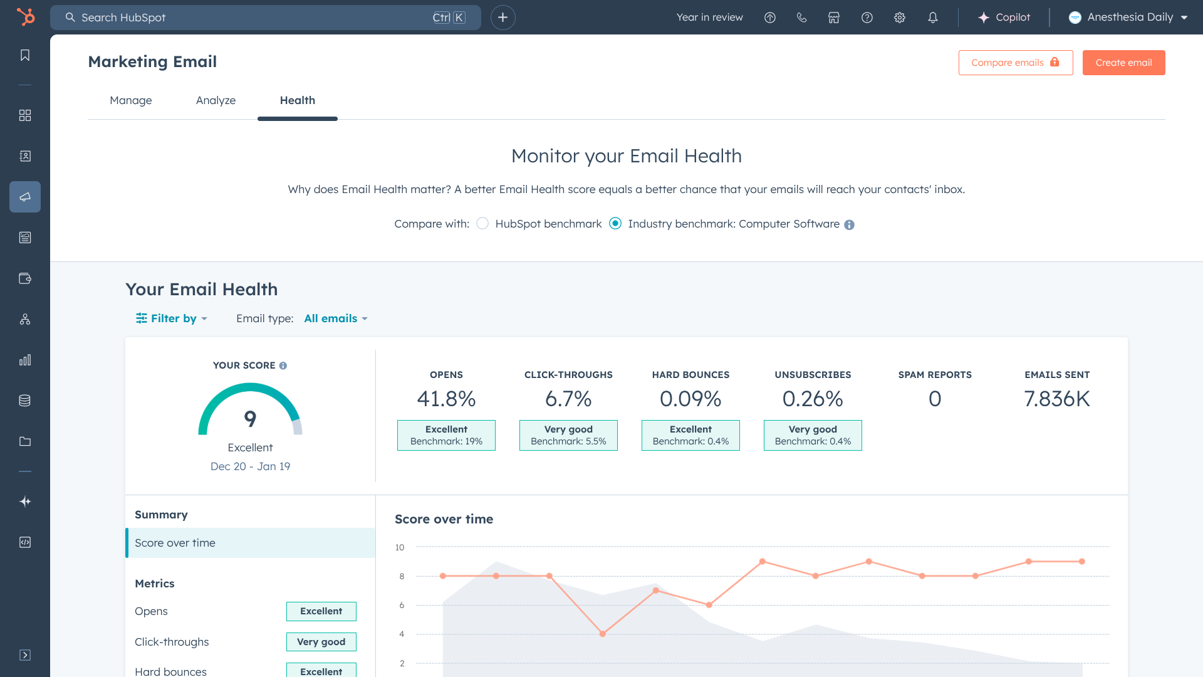Select Industry benchmark radio button

click(x=615, y=224)
